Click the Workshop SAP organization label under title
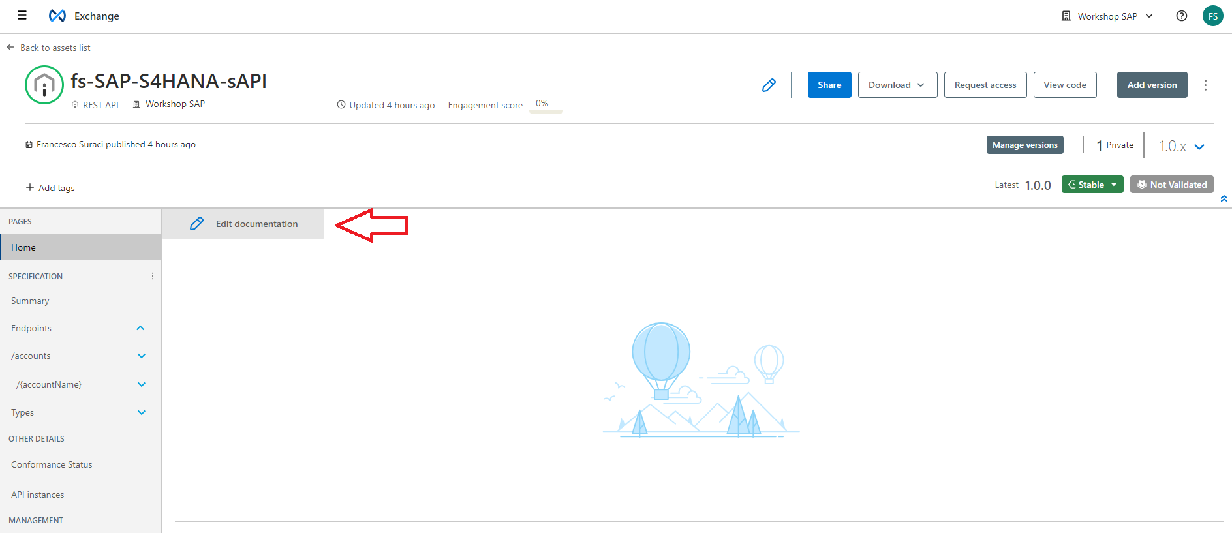Viewport: 1232px width, 533px height. click(x=175, y=104)
